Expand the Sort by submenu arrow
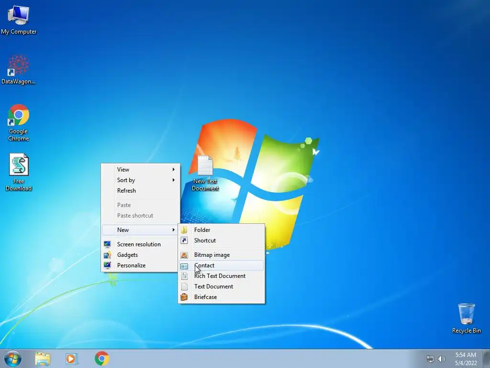The width and height of the screenshot is (490, 368). 173,180
